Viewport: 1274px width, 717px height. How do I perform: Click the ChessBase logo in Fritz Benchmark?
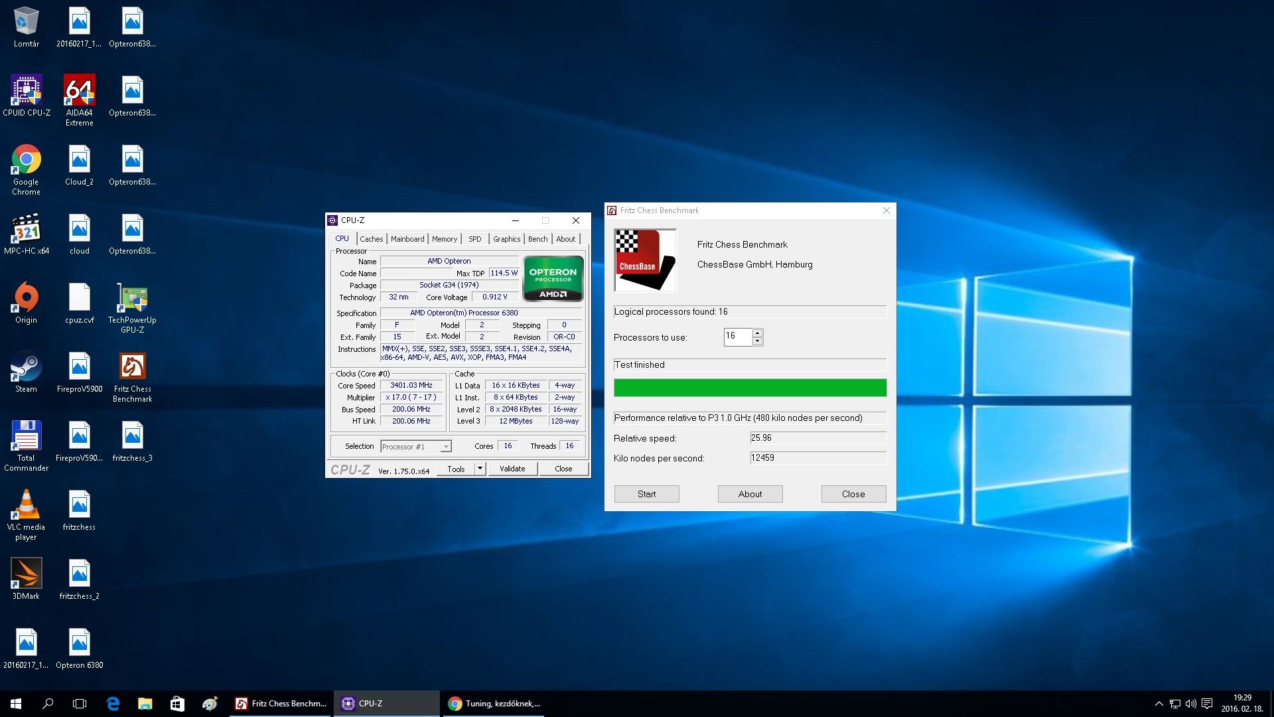point(645,260)
